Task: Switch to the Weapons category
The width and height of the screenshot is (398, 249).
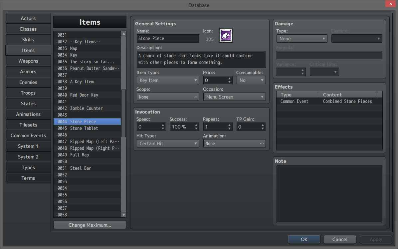Action: (28, 61)
